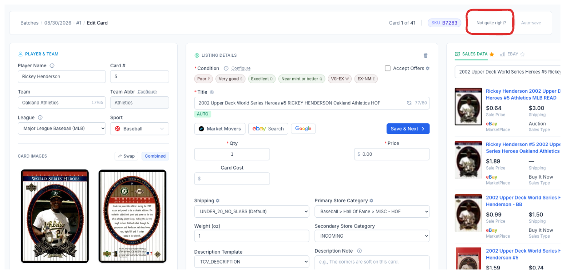Click the Description Note text area
The height and width of the screenshot is (274, 565).
(x=372, y=263)
